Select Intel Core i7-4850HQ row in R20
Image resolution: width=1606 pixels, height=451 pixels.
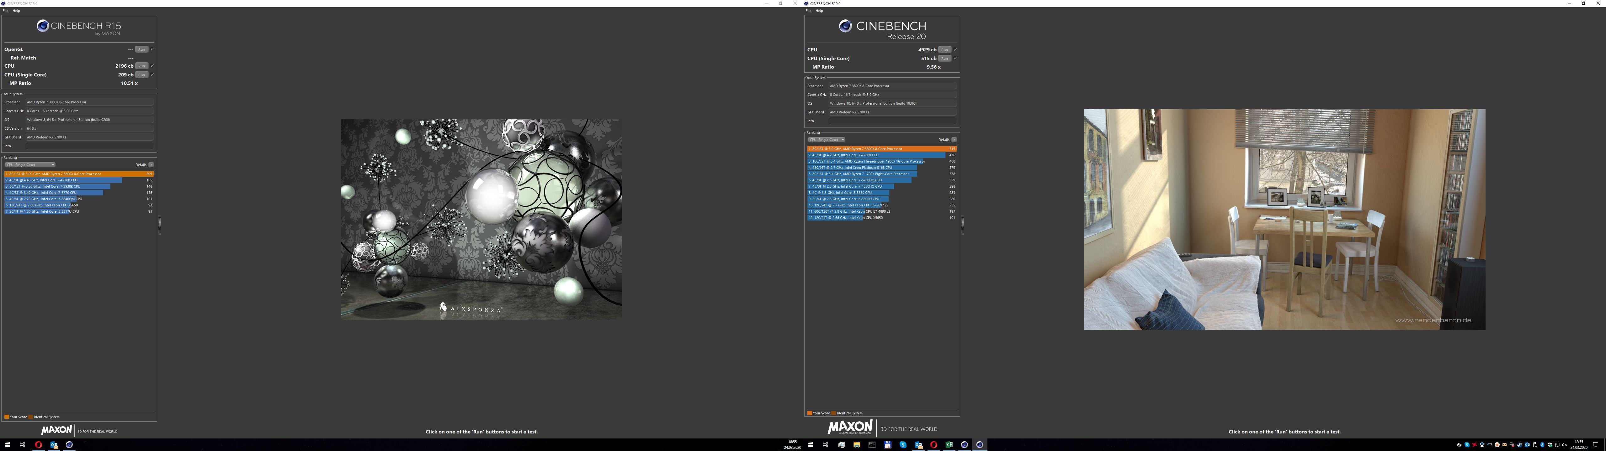(x=881, y=186)
